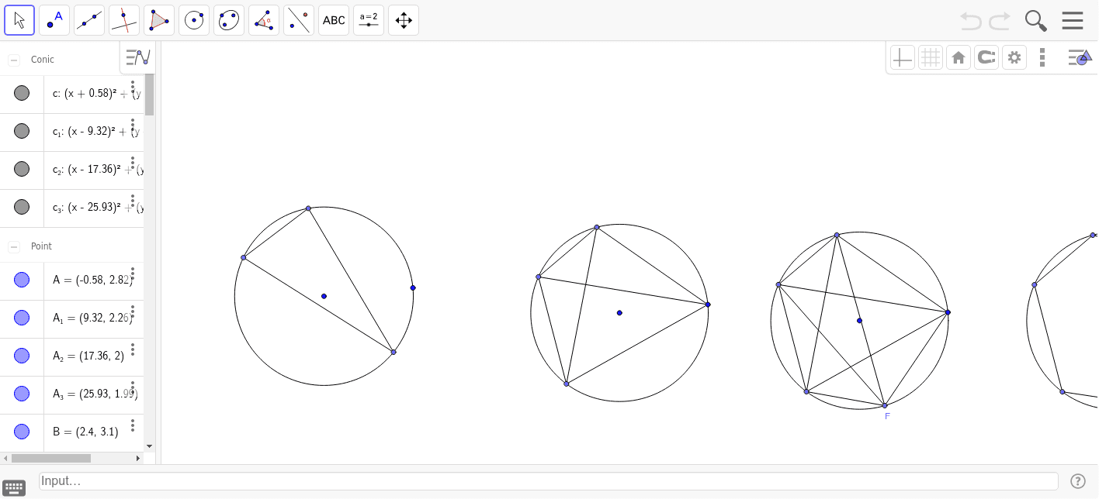This screenshot has height=499, width=1099.
Task: Open more options for point B
Action: [x=133, y=425]
